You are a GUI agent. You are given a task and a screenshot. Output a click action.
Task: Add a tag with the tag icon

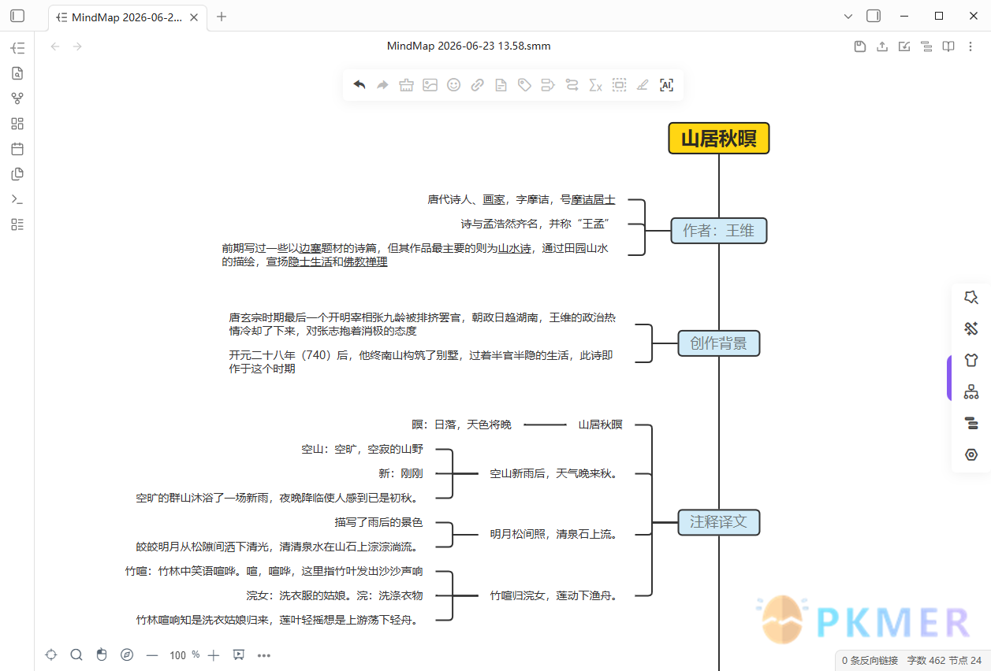(524, 85)
